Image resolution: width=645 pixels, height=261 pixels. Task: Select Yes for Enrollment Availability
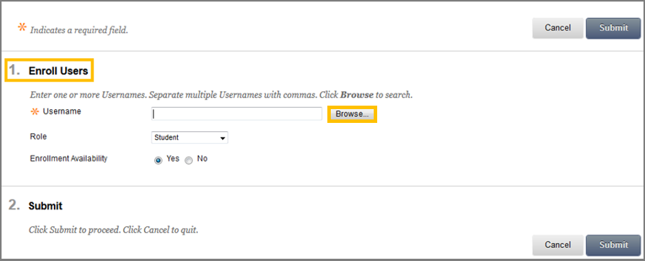coord(158,160)
